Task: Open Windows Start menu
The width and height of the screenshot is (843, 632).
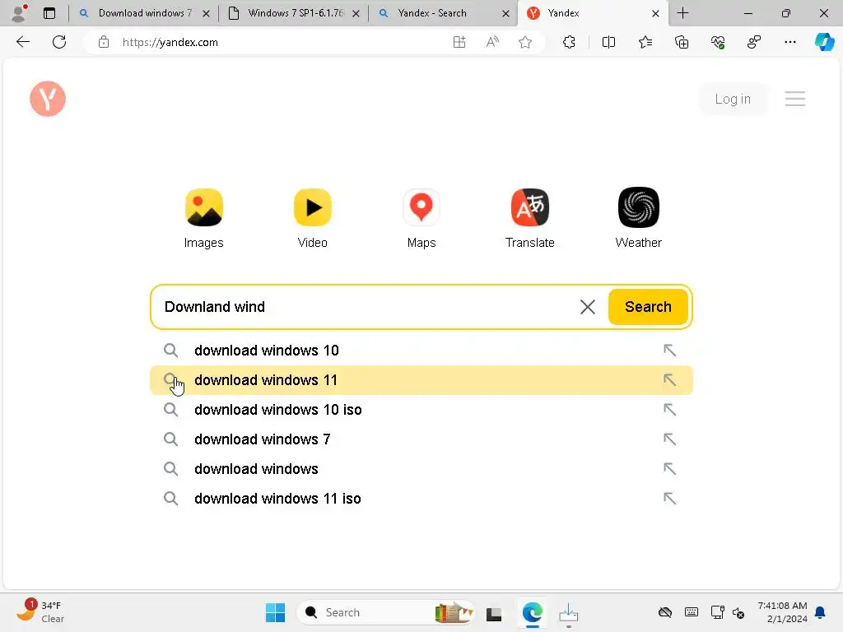Action: [x=275, y=612]
